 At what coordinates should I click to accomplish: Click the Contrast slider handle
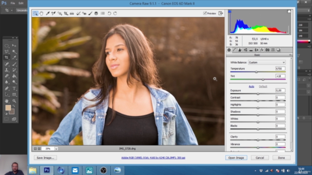pyautogui.click(x=258, y=101)
